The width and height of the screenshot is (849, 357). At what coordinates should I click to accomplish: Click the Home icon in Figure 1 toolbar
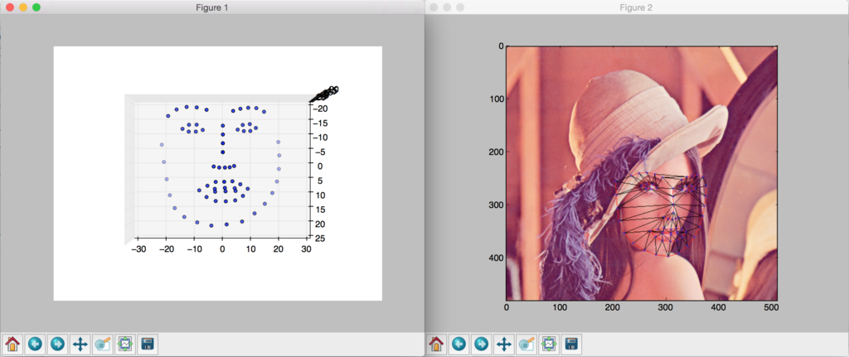12,344
